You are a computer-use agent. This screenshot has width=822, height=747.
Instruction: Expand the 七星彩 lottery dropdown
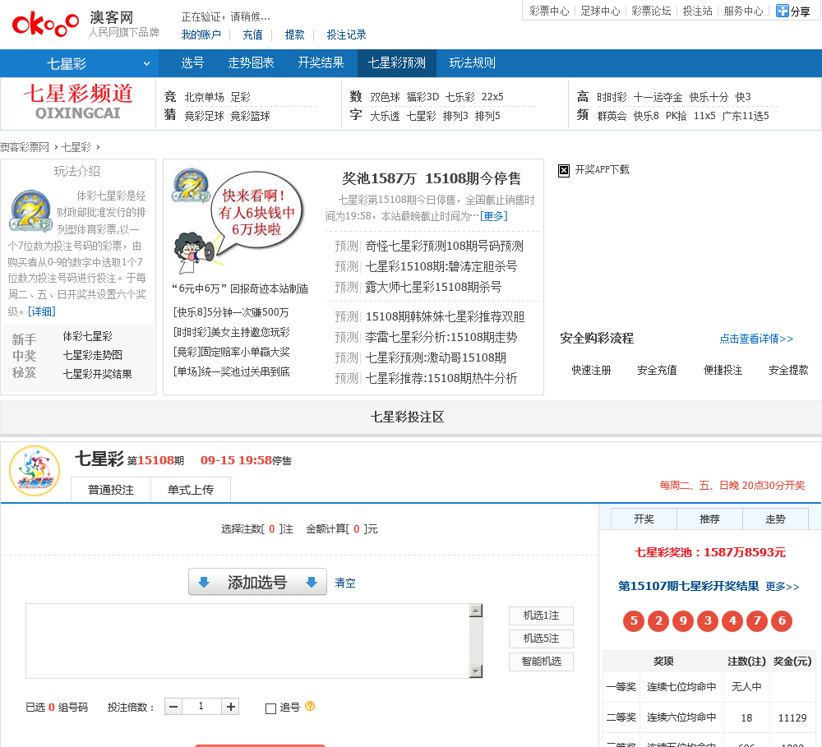pos(79,63)
